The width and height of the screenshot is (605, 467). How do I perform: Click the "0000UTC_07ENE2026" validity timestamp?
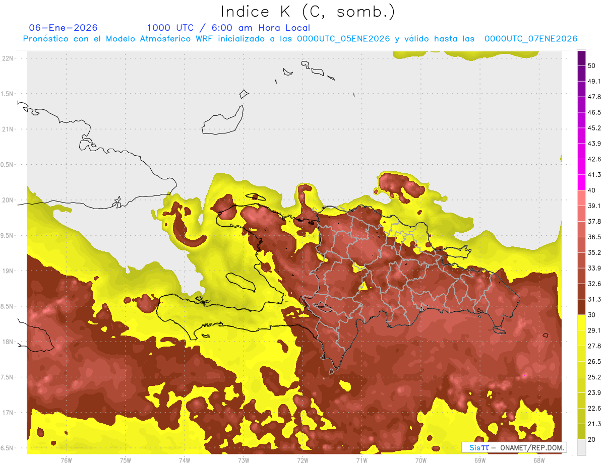point(531,39)
